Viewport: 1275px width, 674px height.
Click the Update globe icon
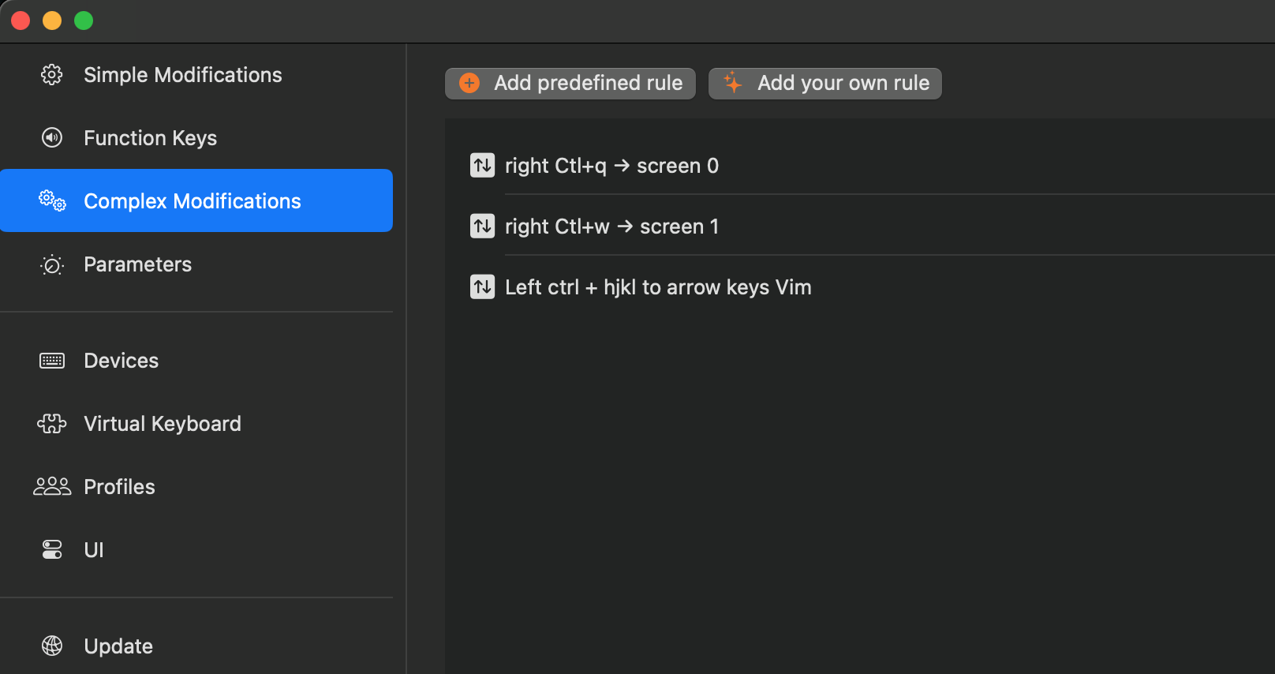click(52, 646)
